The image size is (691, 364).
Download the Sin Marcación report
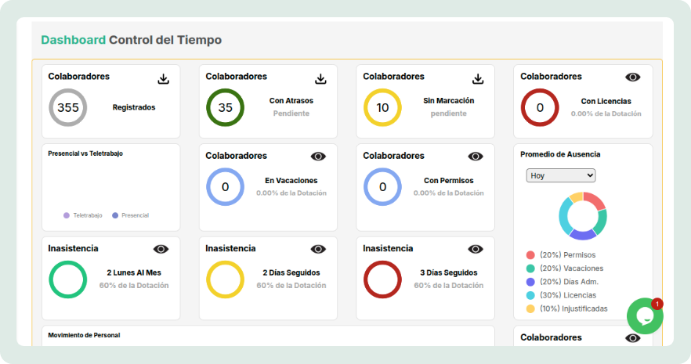coord(478,78)
